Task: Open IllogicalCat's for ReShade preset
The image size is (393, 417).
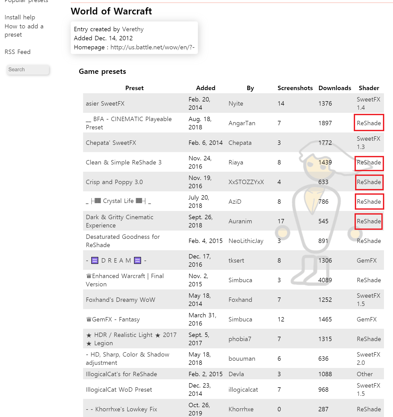Action: 122,374
